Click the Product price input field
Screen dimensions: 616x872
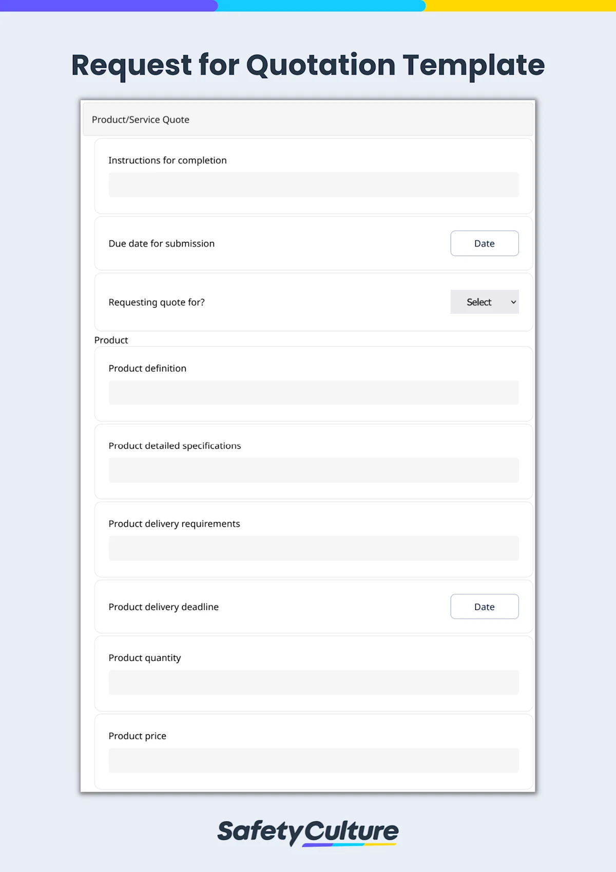[x=313, y=761]
